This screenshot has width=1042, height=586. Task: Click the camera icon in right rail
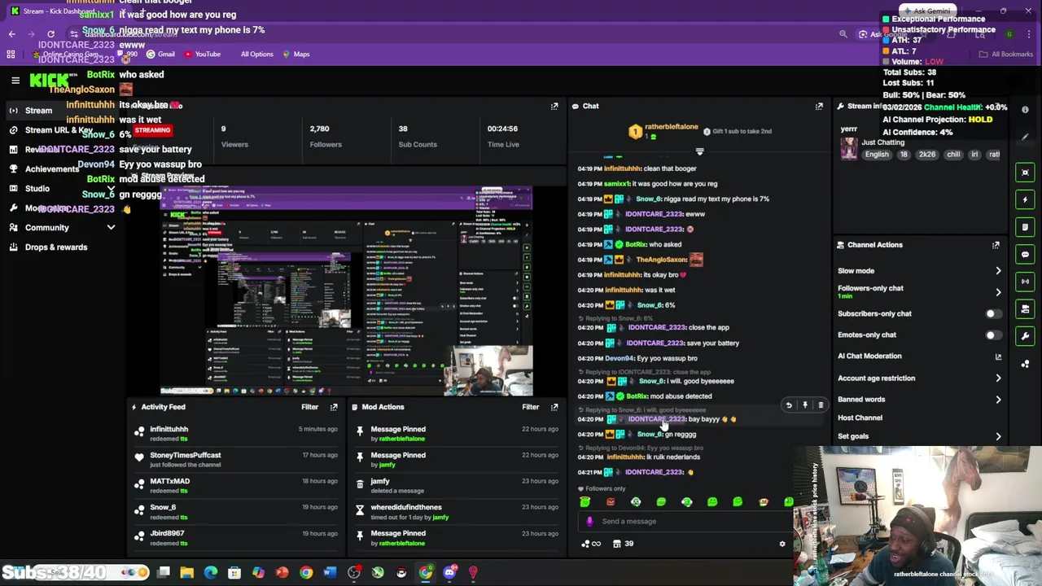pos(1025,309)
